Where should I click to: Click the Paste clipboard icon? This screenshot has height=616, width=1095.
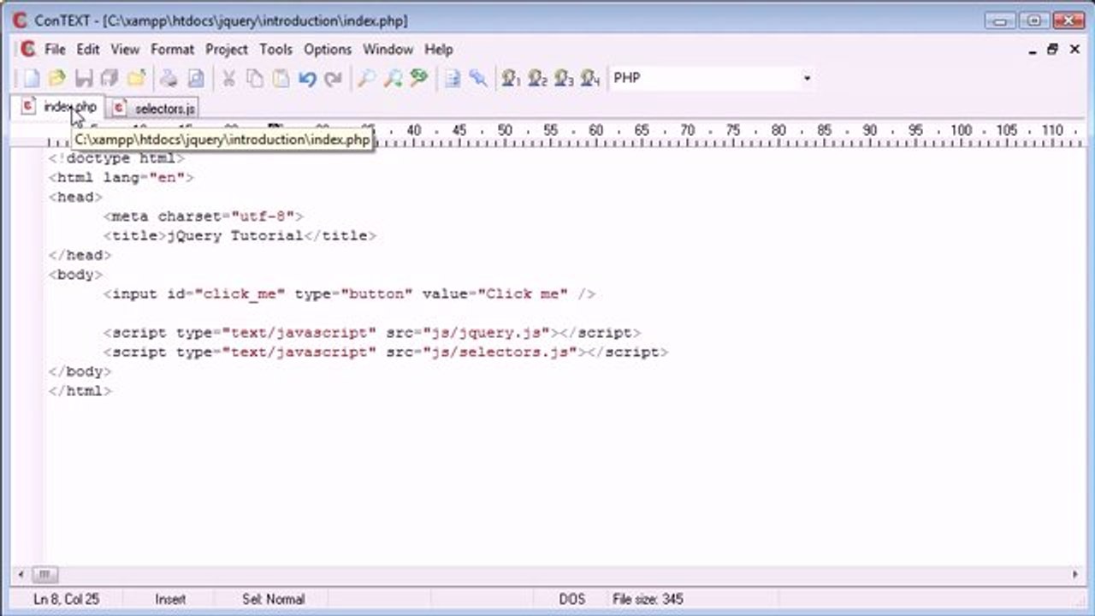click(x=281, y=79)
